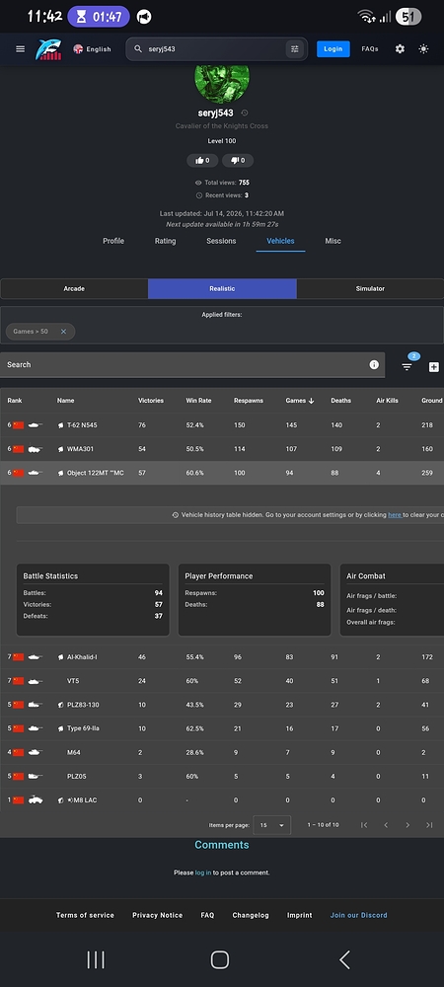Give a thumbs down dislike to seryj543
Image resolution: width=444 pixels, height=987 pixels.
tap(238, 161)
